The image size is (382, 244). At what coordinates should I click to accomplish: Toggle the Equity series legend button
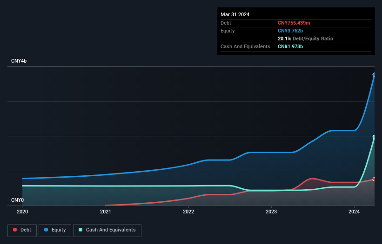click(55, 230)
